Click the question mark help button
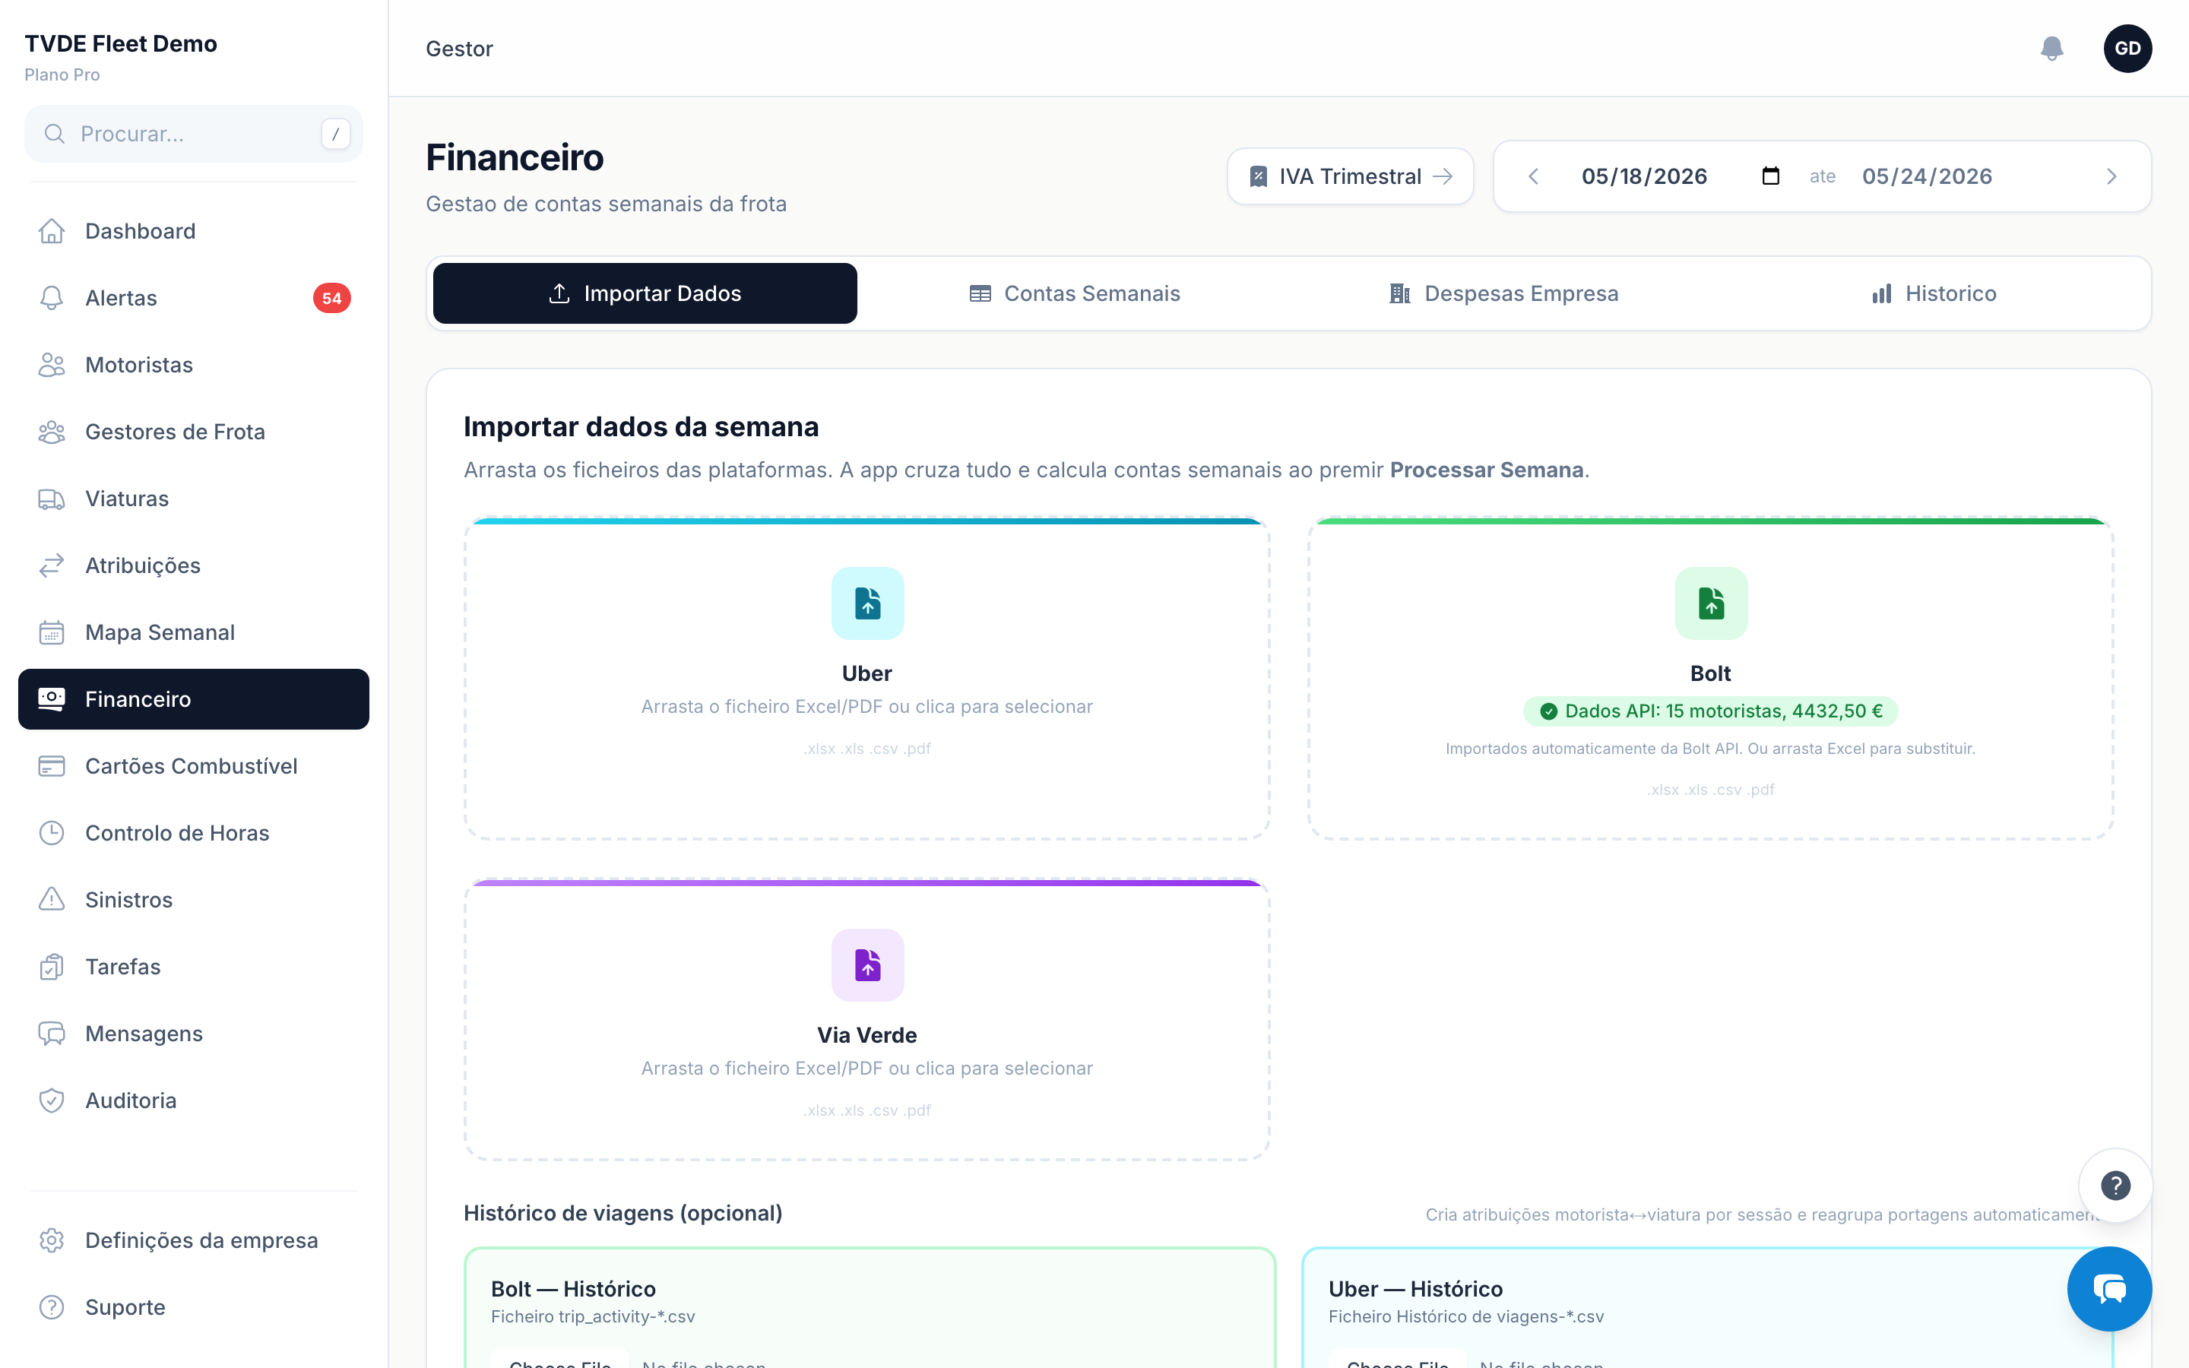This screenshot has height=1368, width=2189. pos(2115,1186)
